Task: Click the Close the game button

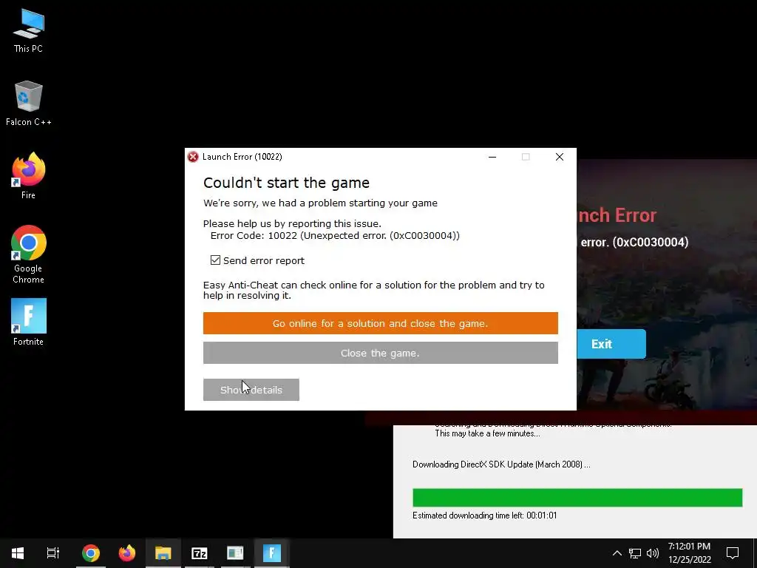Action: [381, 353]
